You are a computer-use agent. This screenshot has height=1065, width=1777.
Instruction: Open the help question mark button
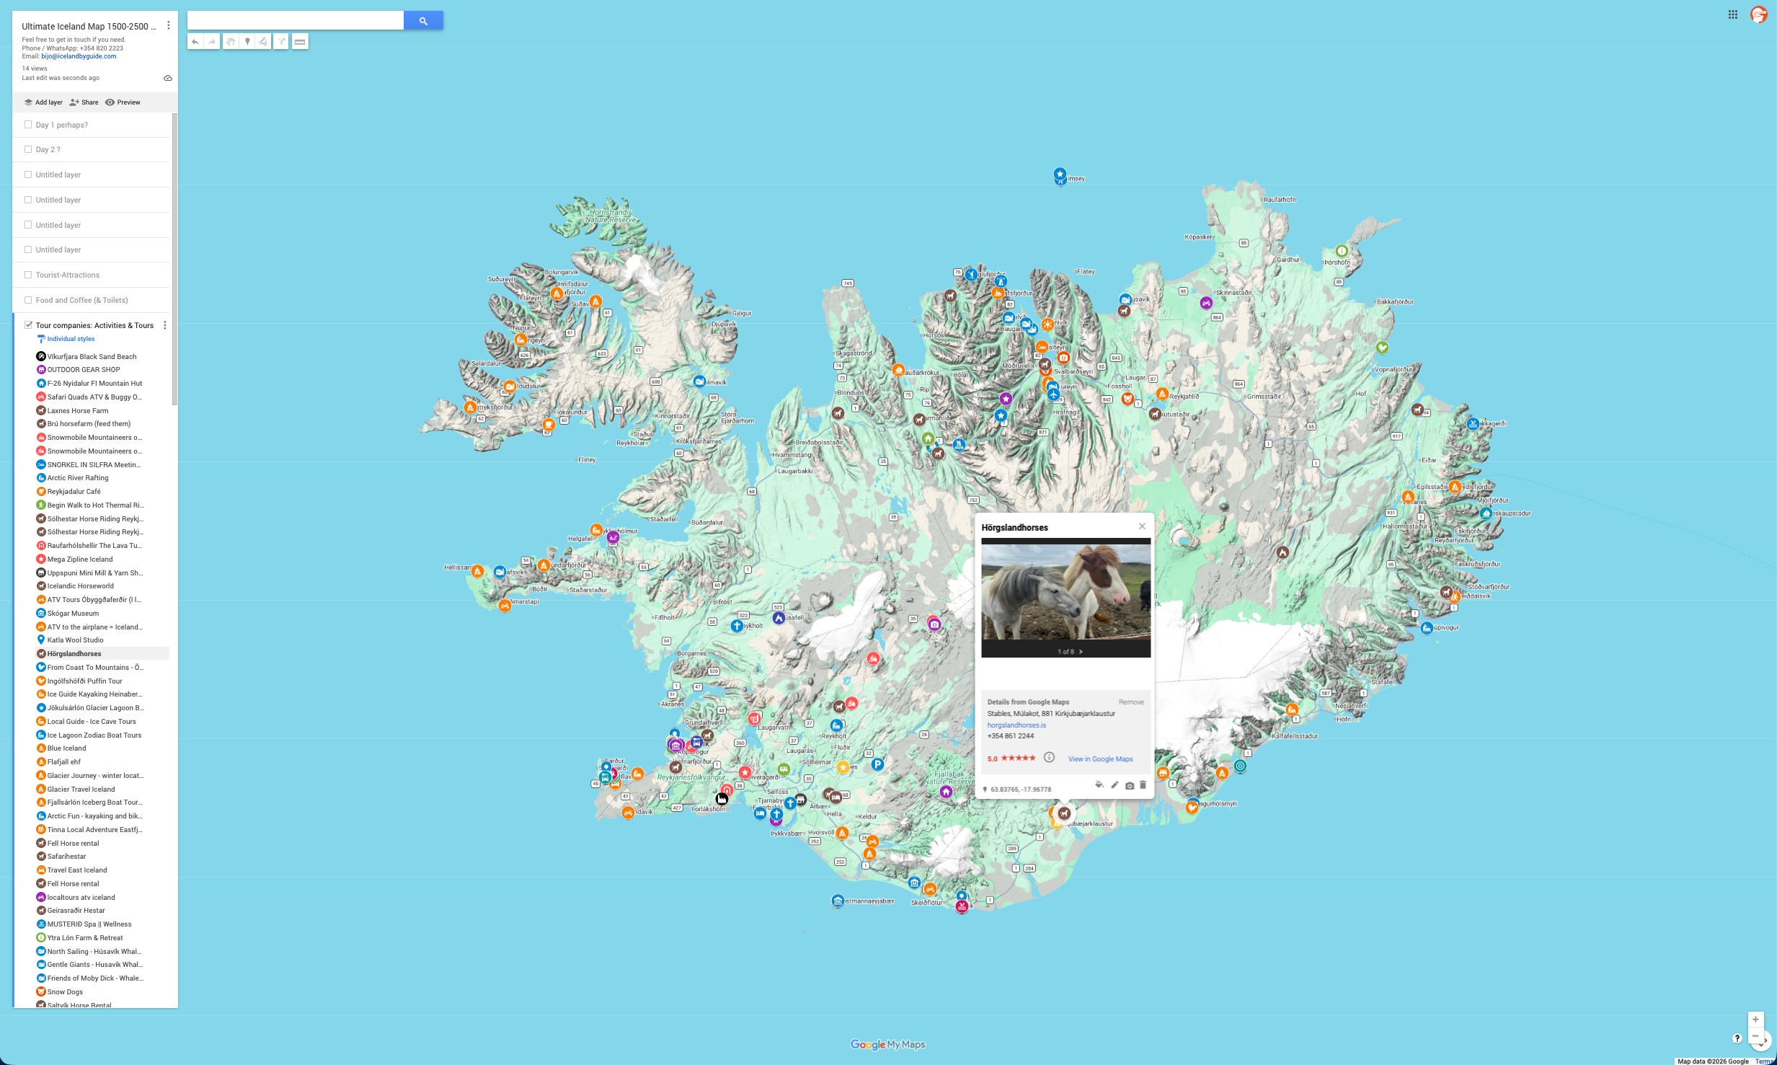tap(1737, 1038)
